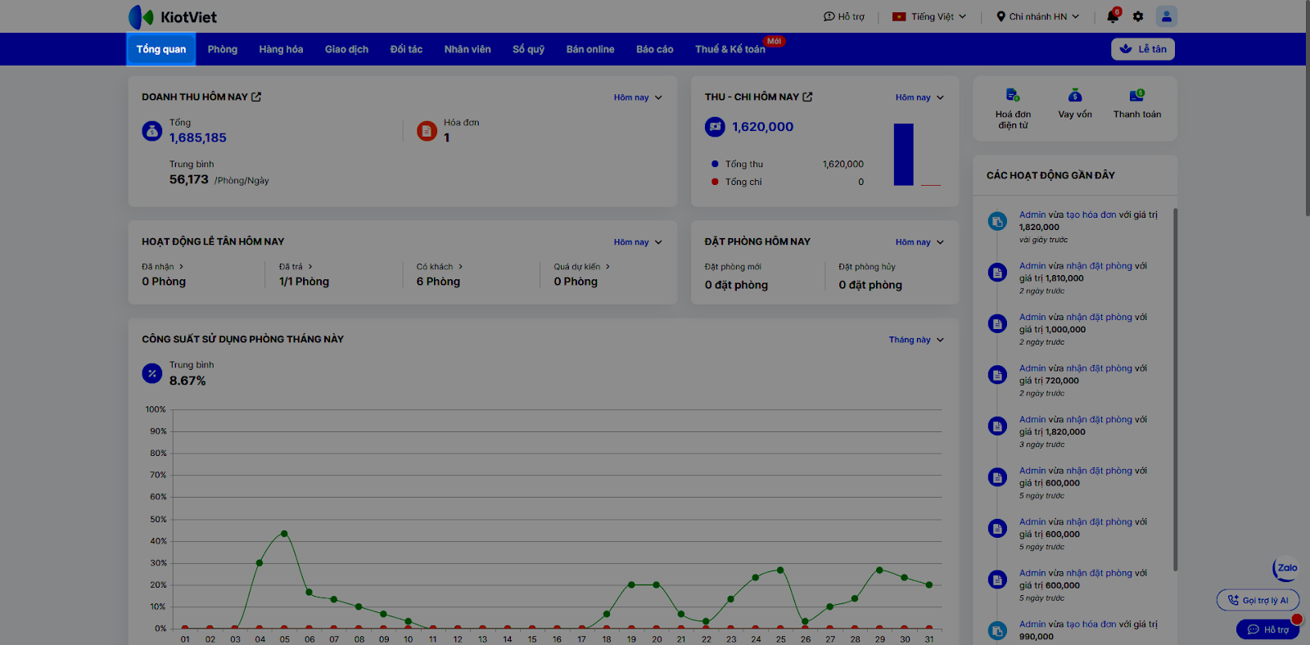Click the 56,173 average per room value
The height and width of the screenshot is (645, 1310).
click(189, 179)
